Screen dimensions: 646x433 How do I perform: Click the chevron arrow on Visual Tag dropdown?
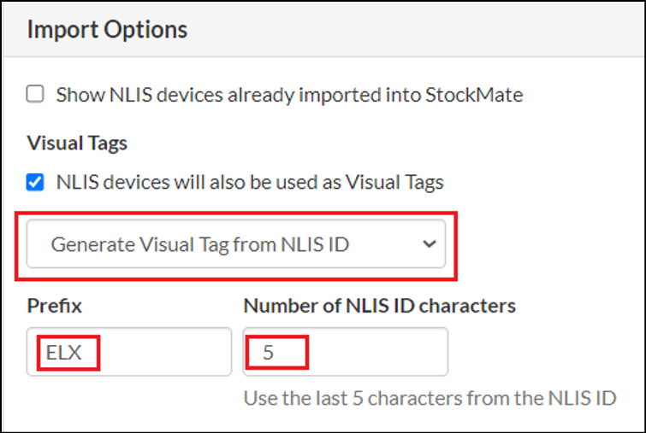[x=428, y=244]
